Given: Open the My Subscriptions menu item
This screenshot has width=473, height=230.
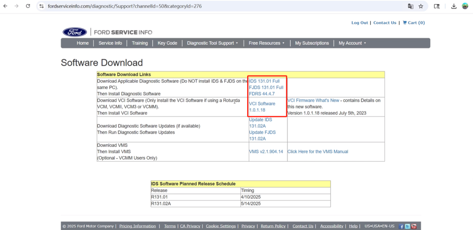Looking at the screenshot, I should (312, 43).
